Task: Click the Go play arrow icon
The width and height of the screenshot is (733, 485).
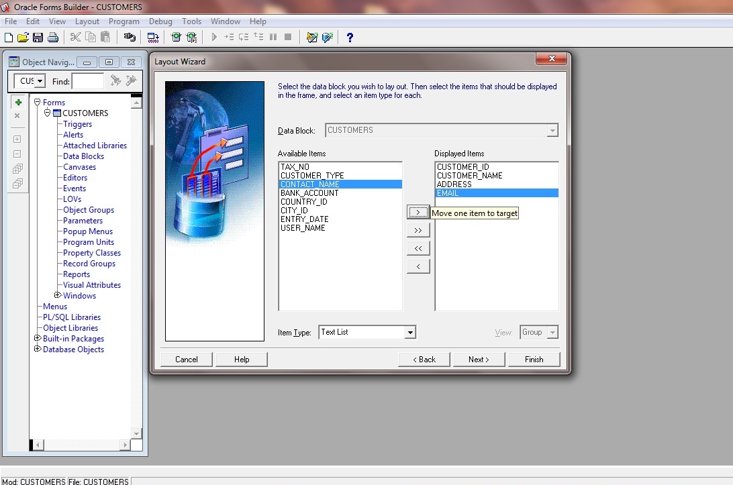Action: coord(214,37)
